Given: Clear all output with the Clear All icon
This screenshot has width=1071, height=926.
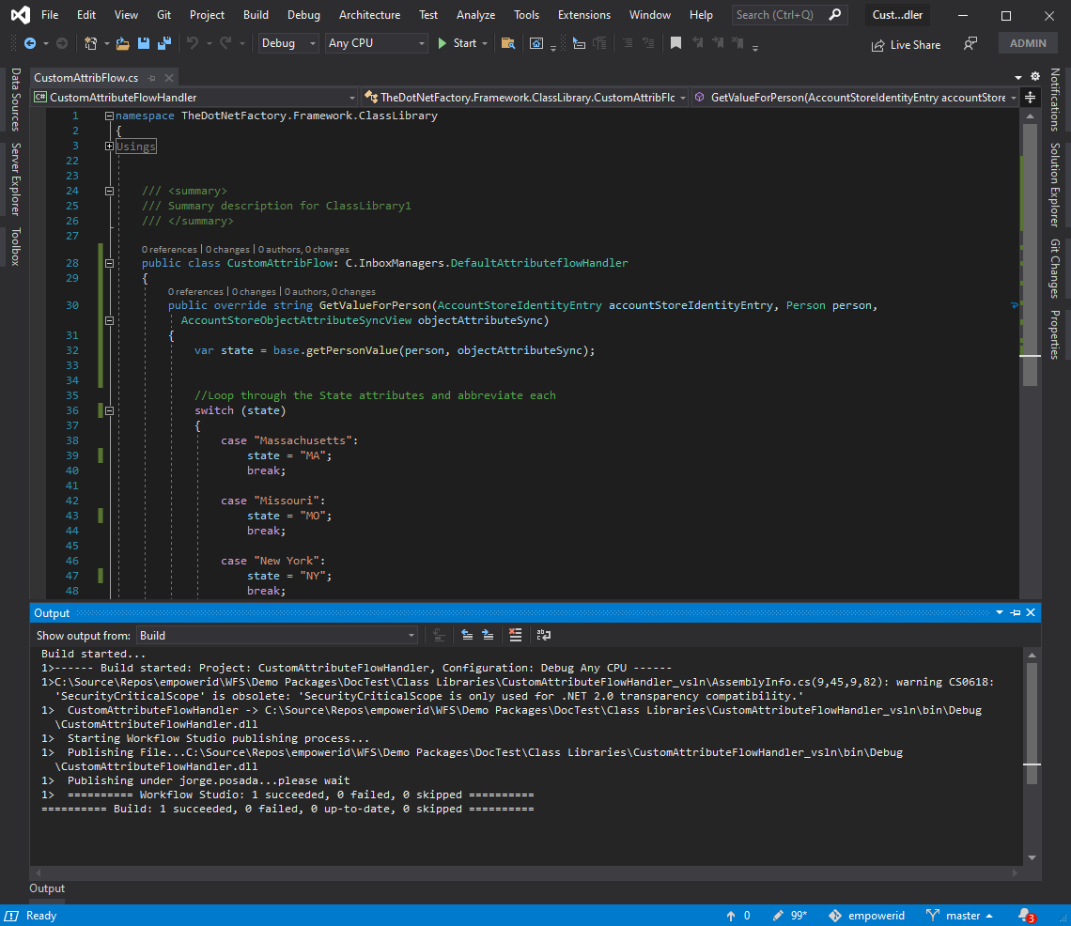Looking at the screenshot, I should coord(515,636).
